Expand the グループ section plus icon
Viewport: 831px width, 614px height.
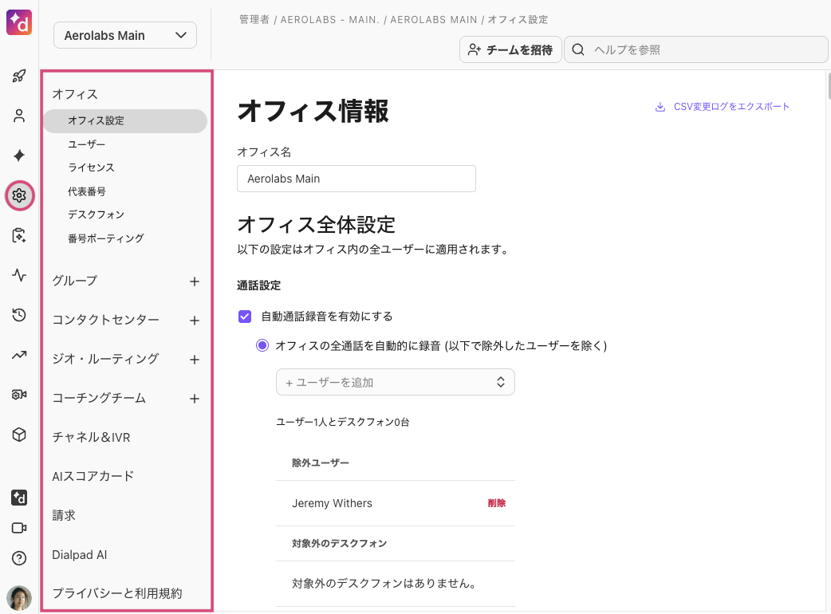(194, 281)
